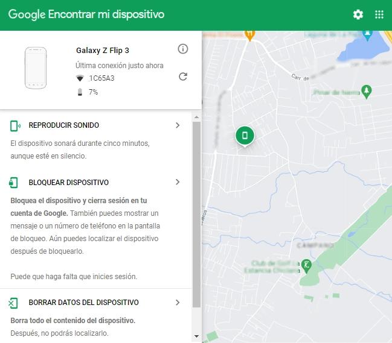392x343 pixels.
Task: Expand the BLOQUEAR DISPOSITIVO chevron
Action: pyautogui.click(x=178, y=182)
